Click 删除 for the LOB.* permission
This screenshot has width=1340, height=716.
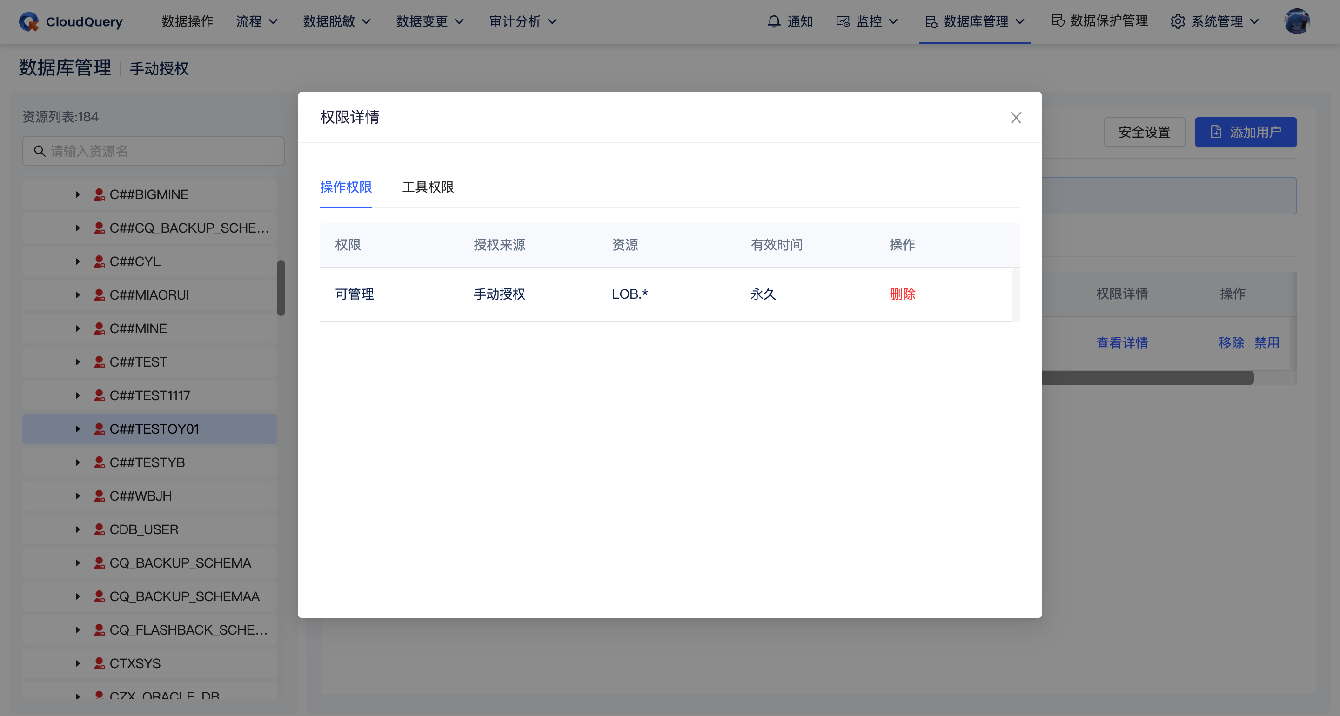click(902, 294)
